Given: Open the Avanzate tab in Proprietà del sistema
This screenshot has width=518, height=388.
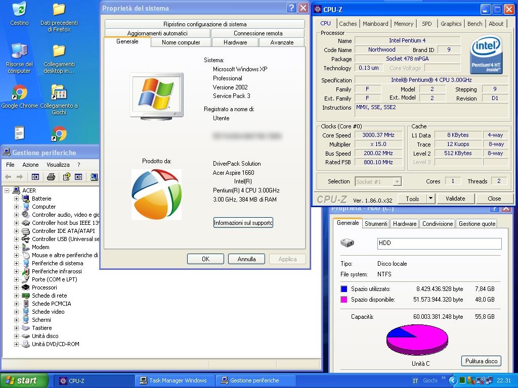Looking at the screenshot, I should tap(282, 42).
